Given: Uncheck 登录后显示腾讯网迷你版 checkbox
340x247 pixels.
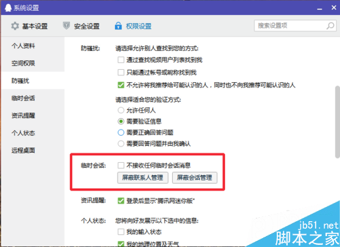Looking at the screenshot, I should coord(121,201).
